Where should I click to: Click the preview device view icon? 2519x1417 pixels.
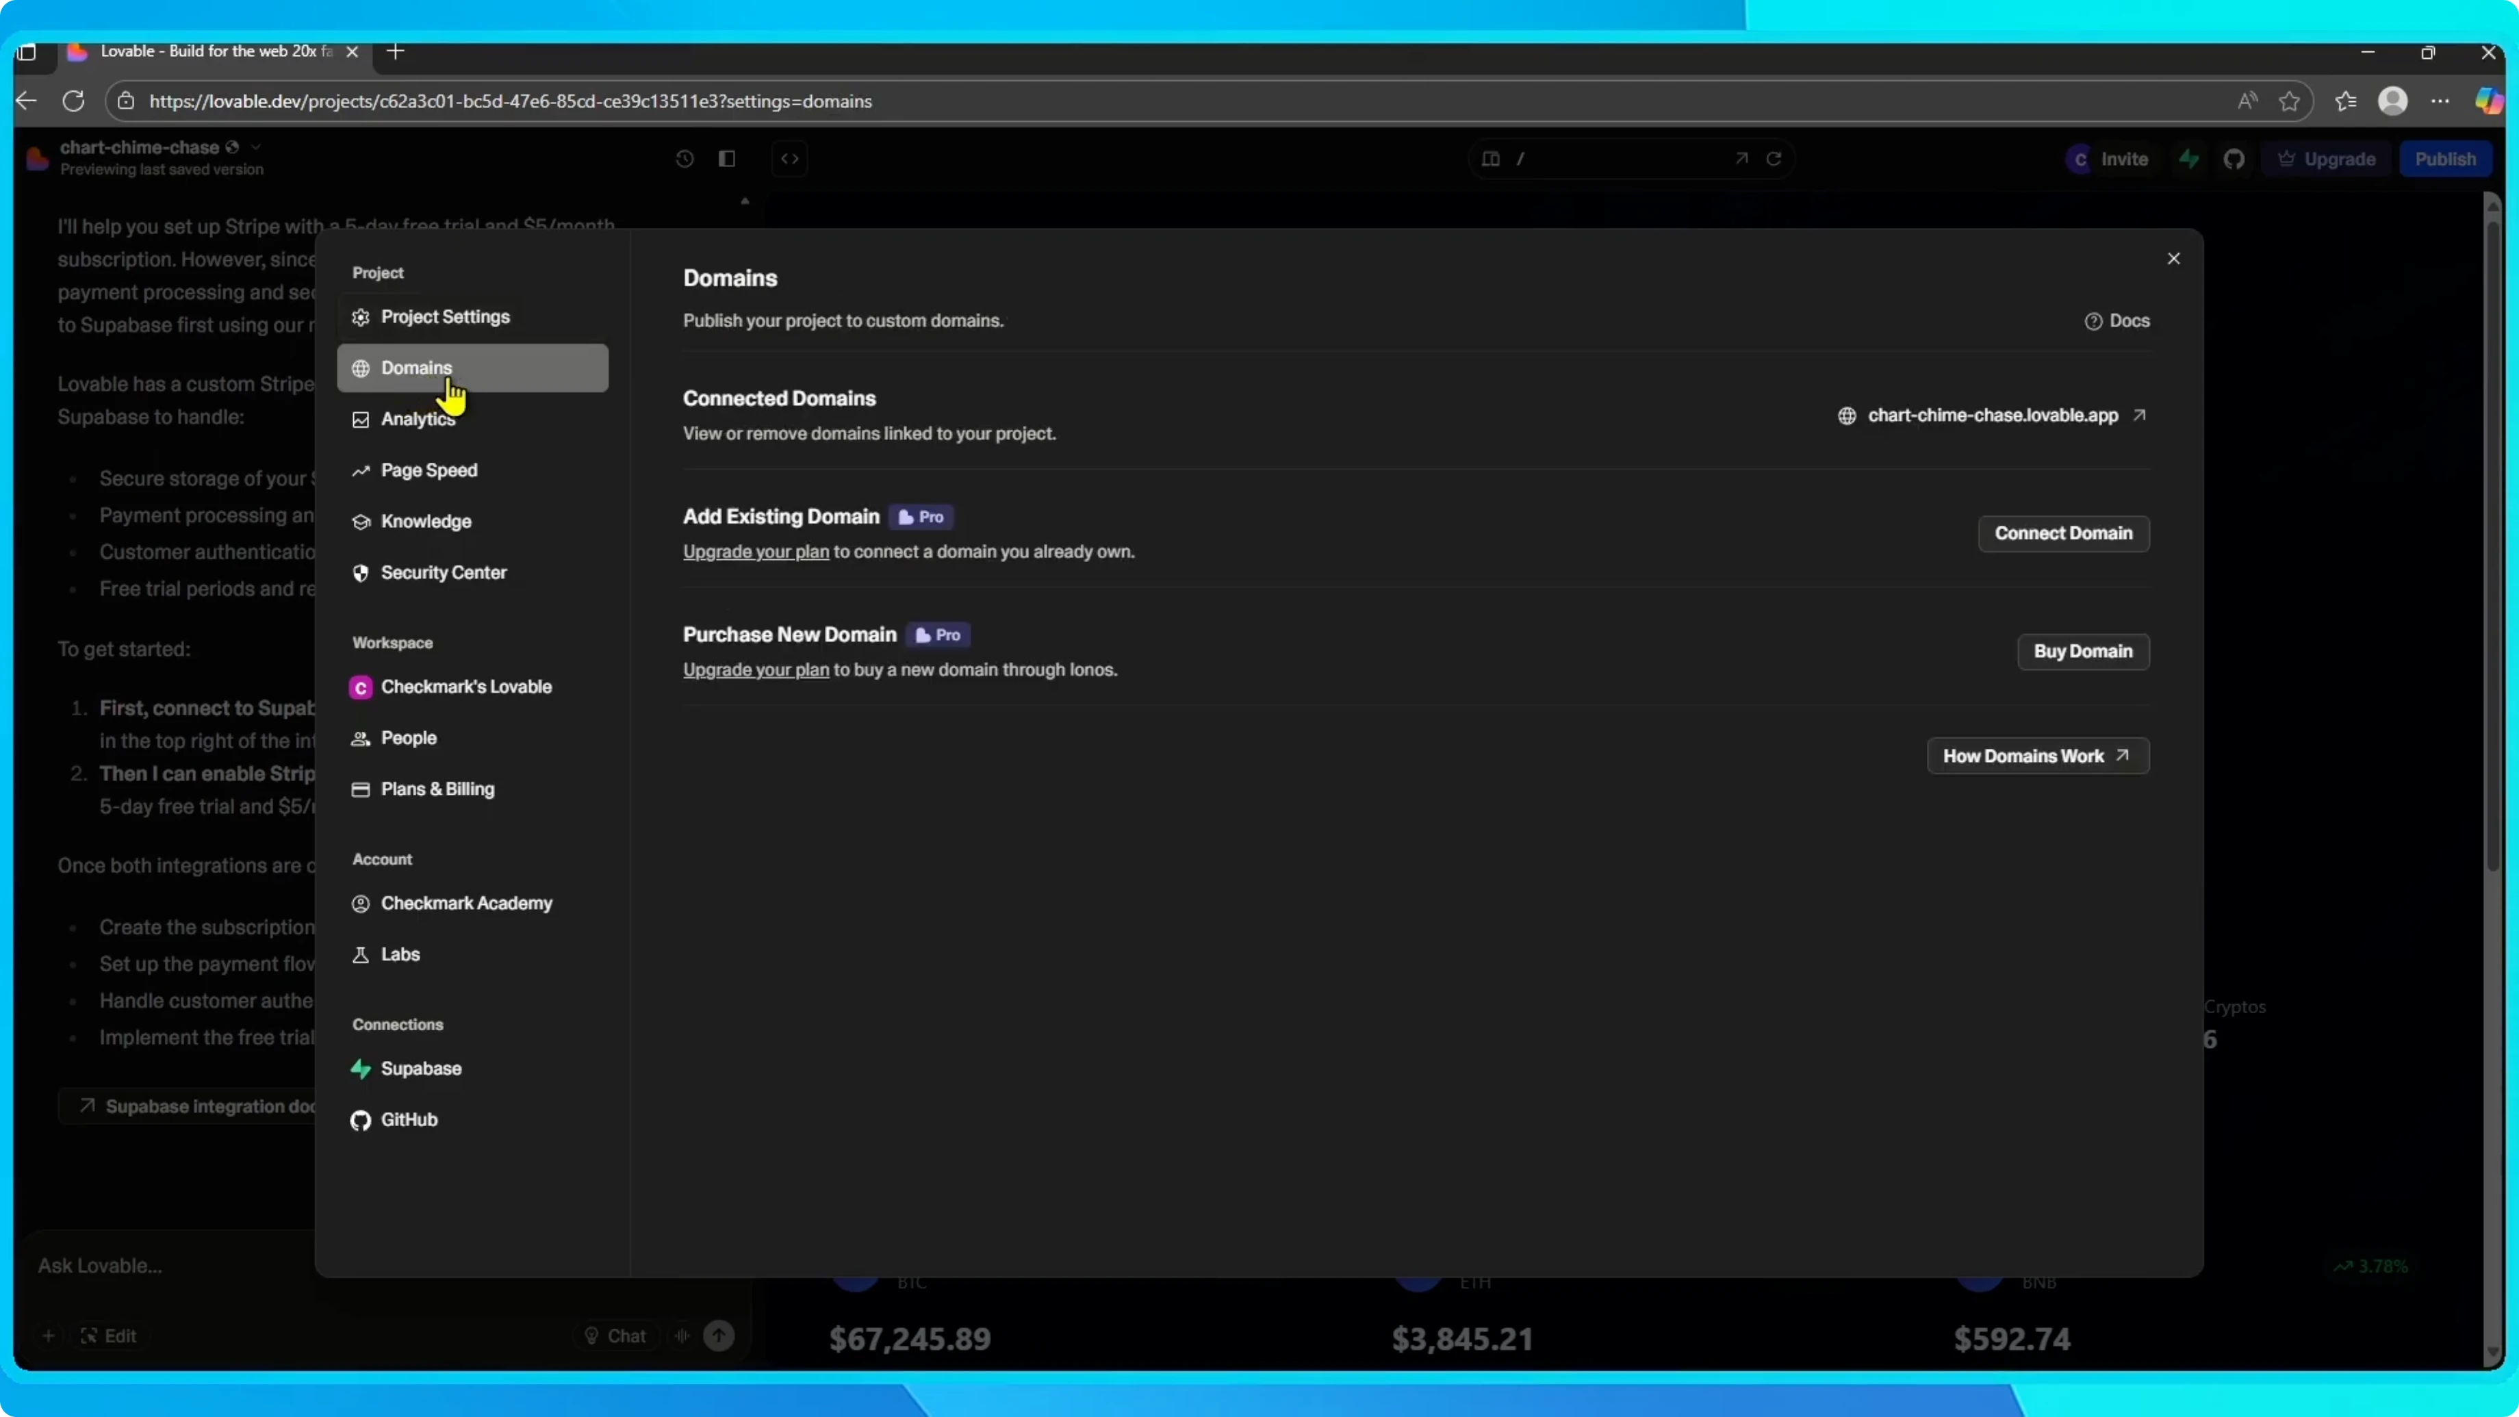[1490, 158]
